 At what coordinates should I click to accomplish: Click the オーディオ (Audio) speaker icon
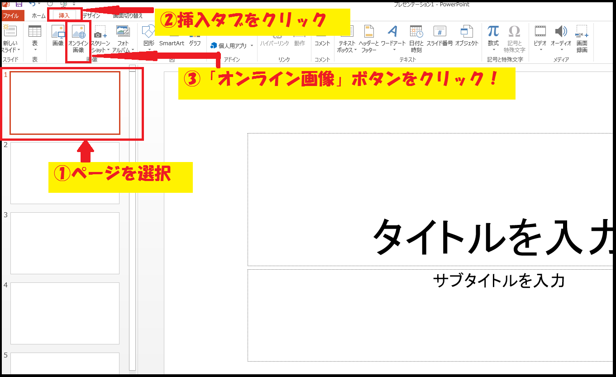561,31
